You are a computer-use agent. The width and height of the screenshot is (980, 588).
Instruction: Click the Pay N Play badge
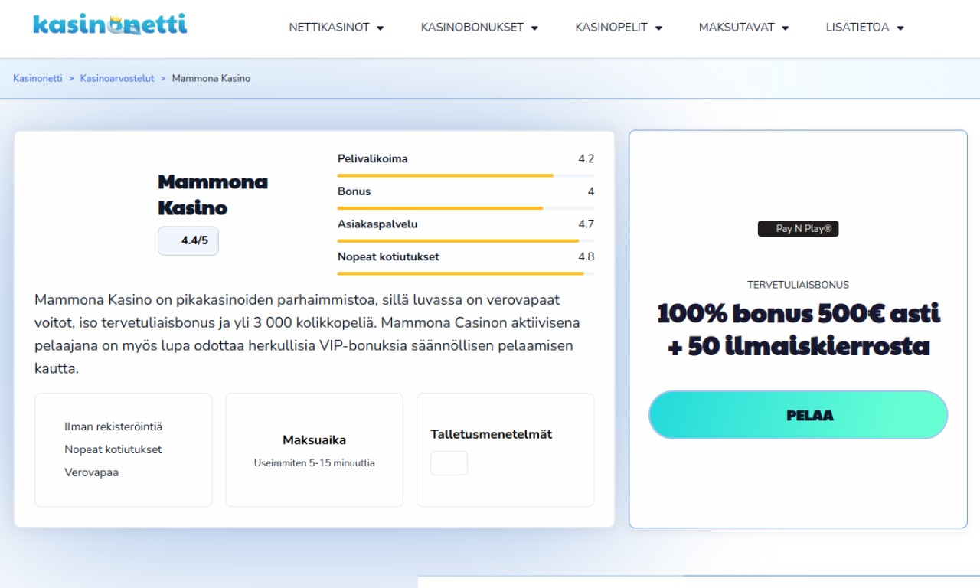pos(798,228)
